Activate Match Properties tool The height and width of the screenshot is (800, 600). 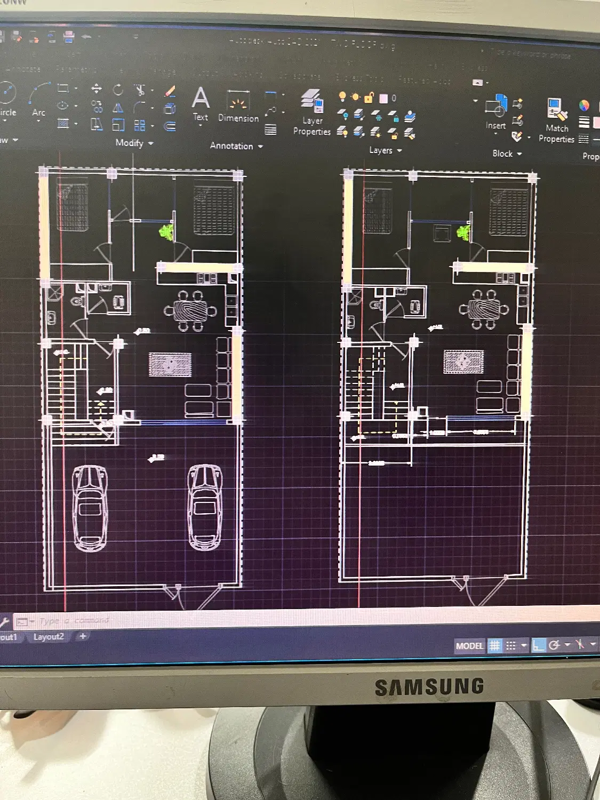click(556, 121)
